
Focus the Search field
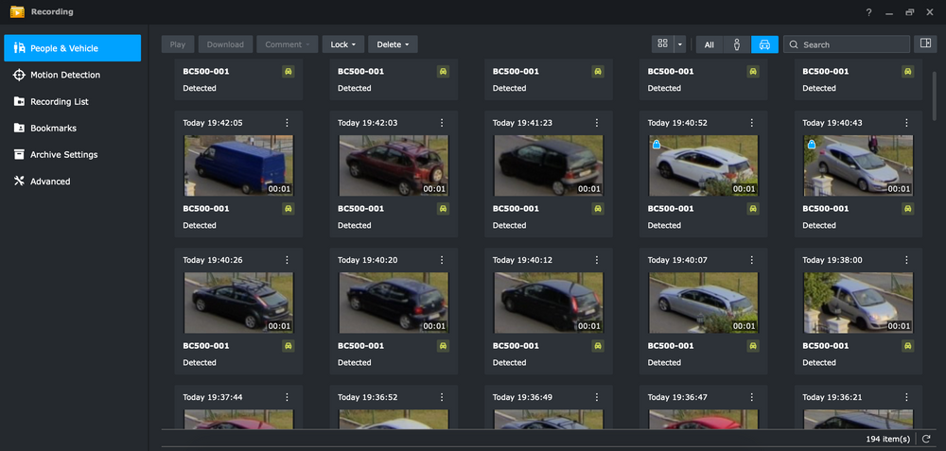[x=847, y=44]
